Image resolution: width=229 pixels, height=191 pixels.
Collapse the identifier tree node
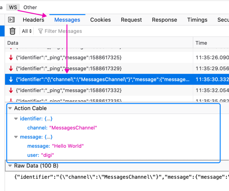tap(16, 119)
